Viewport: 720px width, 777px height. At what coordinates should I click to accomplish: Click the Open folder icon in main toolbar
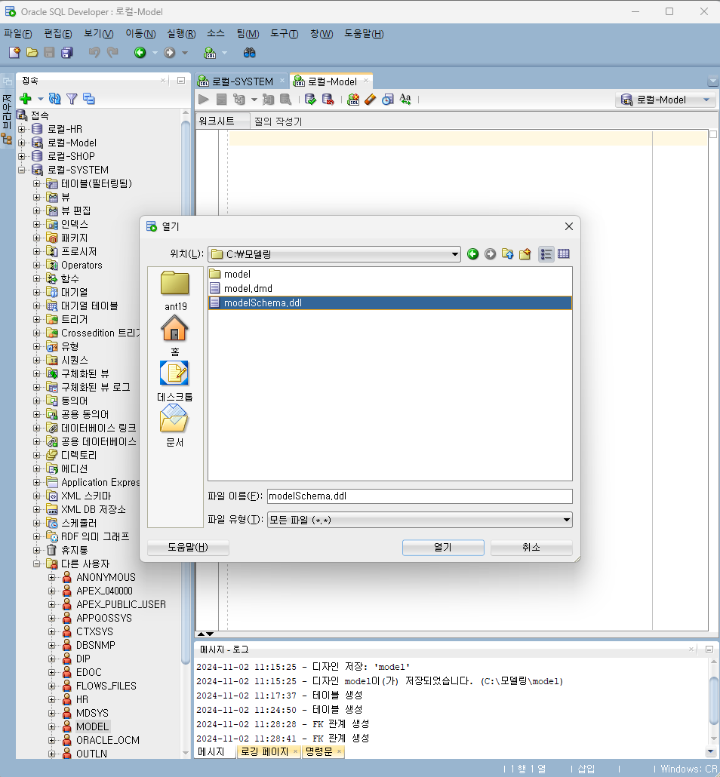tap(32, 53)
